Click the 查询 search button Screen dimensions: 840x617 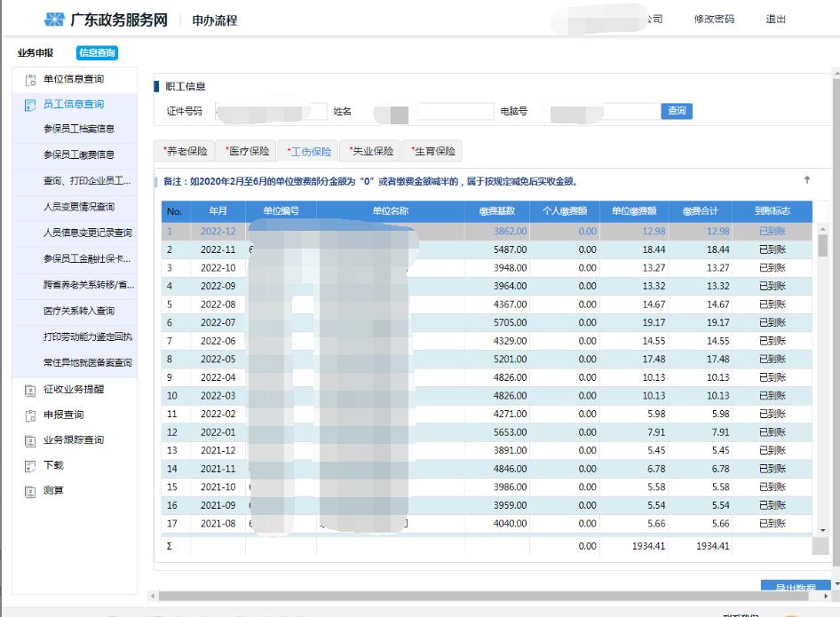click(677, 111)
